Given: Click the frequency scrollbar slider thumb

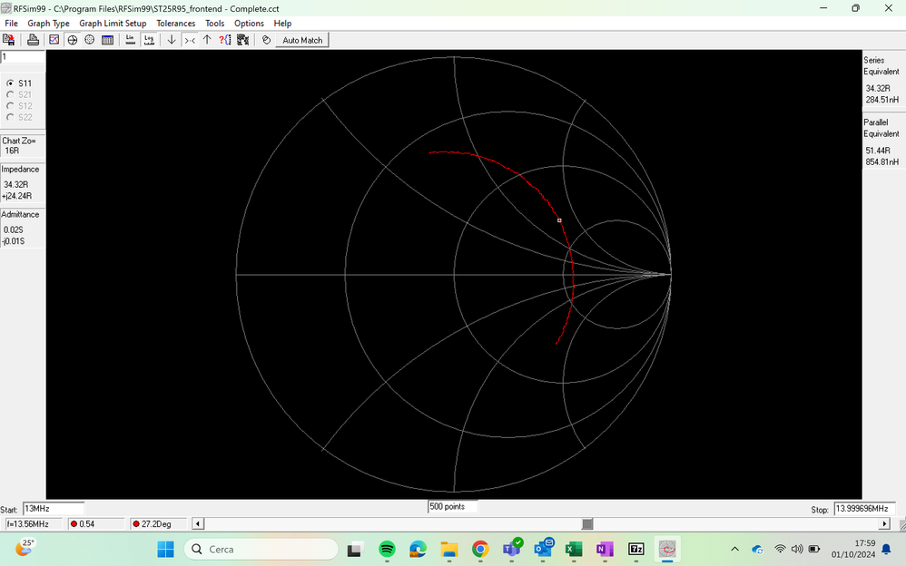Looking at the screenshot, I should (587, 524).
